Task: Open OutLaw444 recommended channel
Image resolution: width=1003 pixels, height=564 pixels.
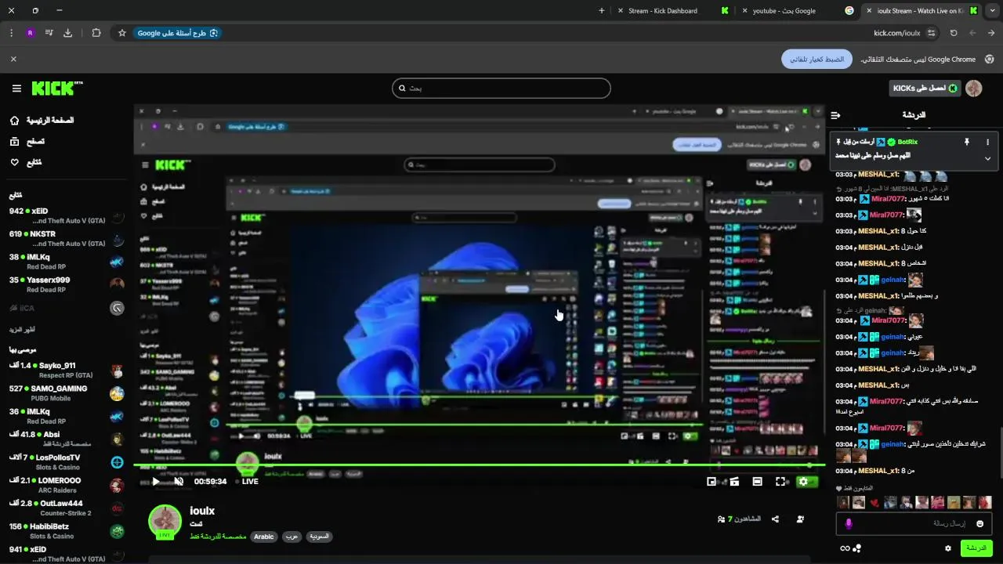Action: click(x=67, y=508)
